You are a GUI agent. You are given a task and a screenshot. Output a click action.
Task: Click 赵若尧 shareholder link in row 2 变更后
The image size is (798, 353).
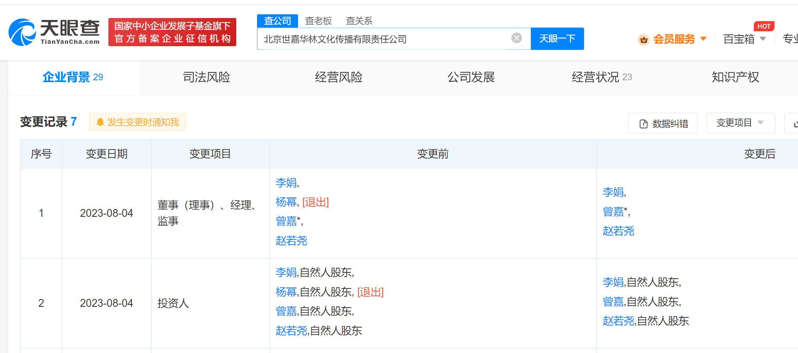(618, 321)
